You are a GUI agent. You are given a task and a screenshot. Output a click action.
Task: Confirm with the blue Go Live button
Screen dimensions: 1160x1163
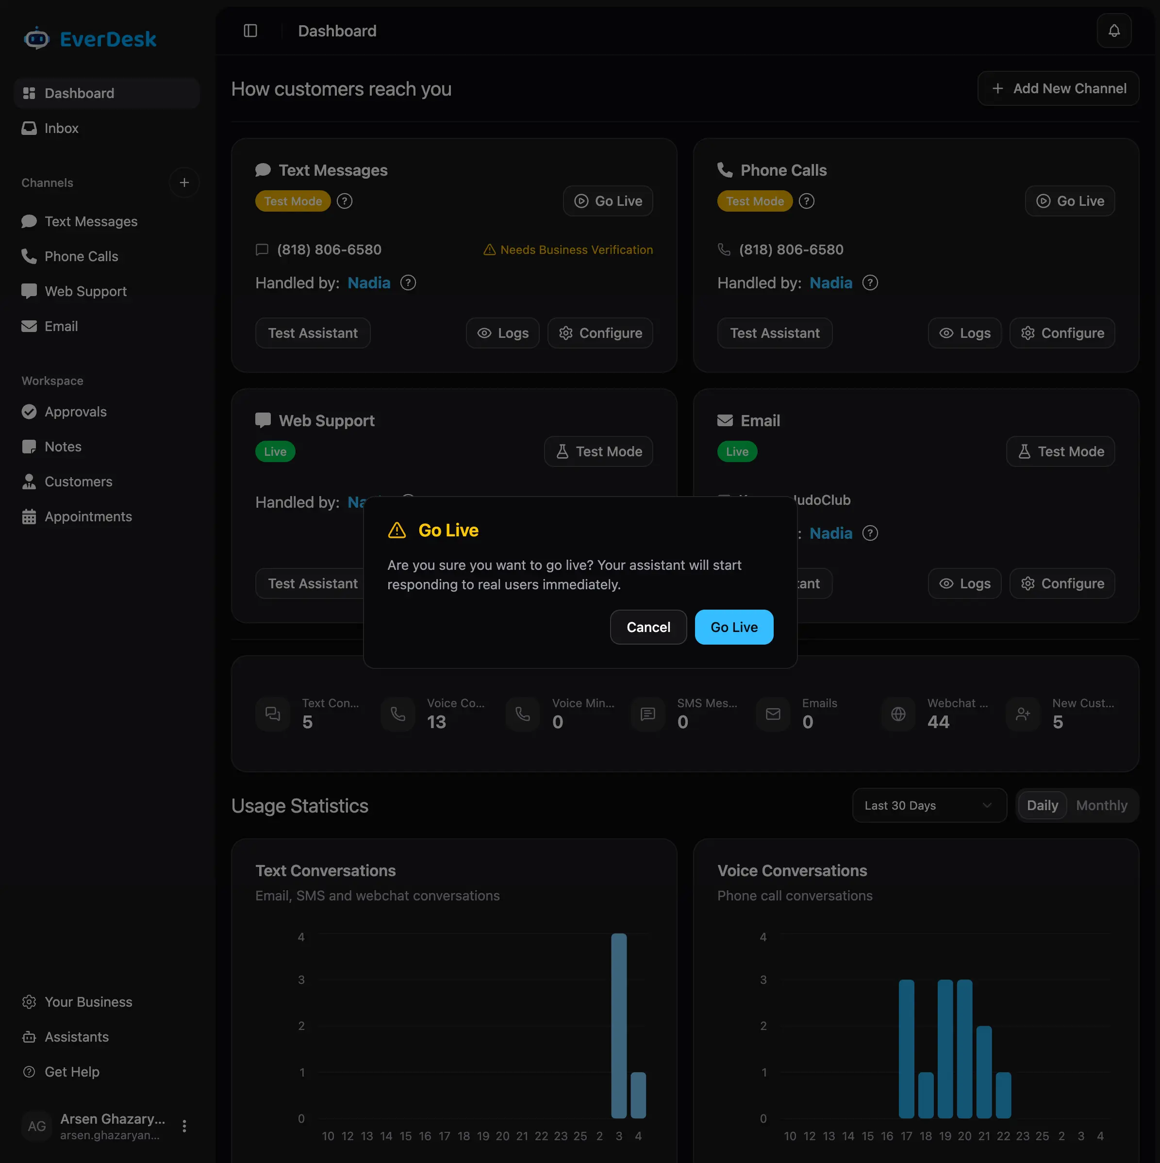(x=734, y=627)
